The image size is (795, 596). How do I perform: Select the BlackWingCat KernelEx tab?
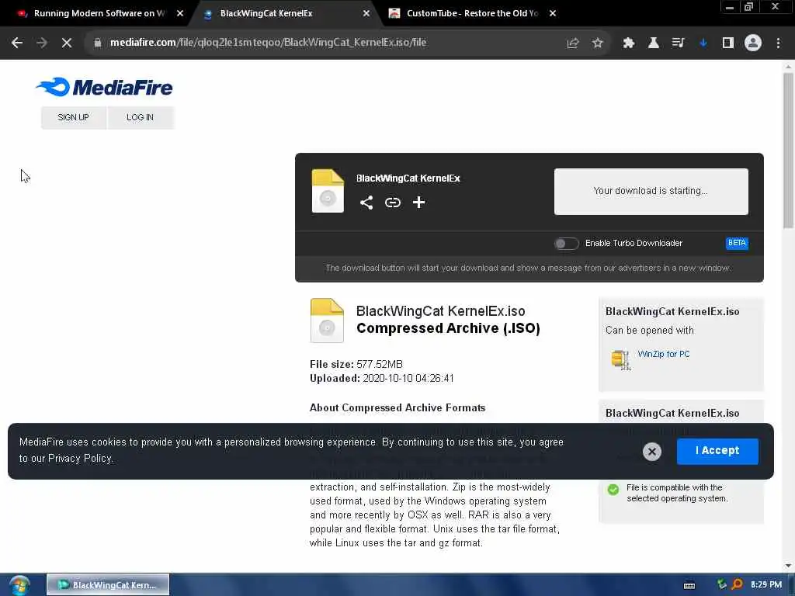tap(266, 14)
